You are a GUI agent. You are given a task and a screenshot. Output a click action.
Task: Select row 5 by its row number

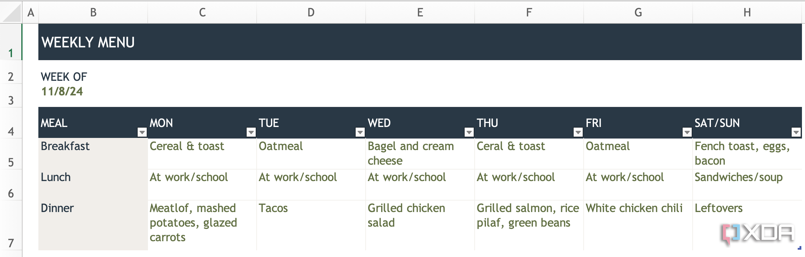[x=11, y=162]
